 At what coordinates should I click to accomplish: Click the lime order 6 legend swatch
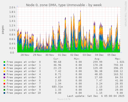(x=4, y=81)
